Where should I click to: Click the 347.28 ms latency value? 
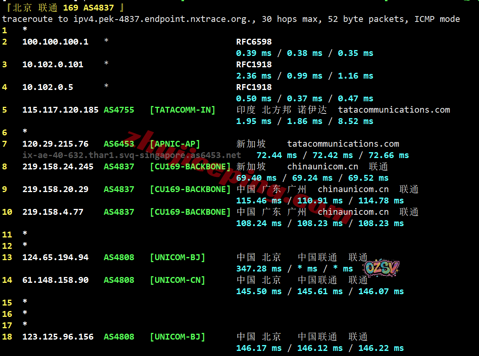[258, 269]
